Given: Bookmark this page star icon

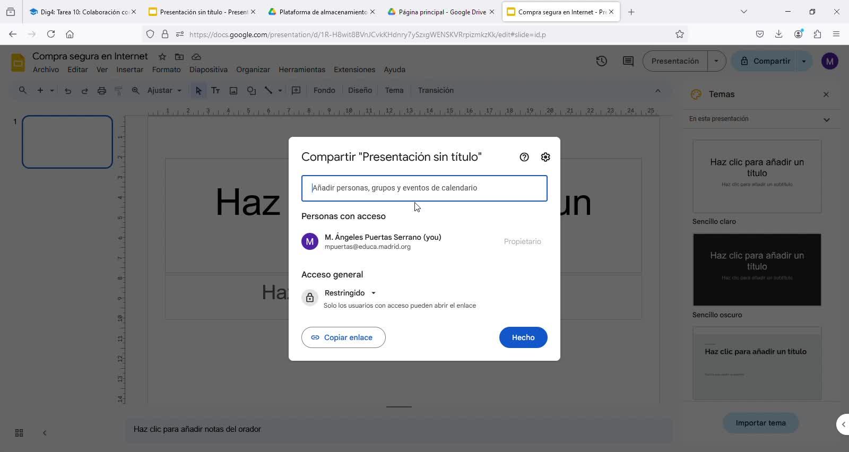Looking at the screenshot, I should 680,34.
